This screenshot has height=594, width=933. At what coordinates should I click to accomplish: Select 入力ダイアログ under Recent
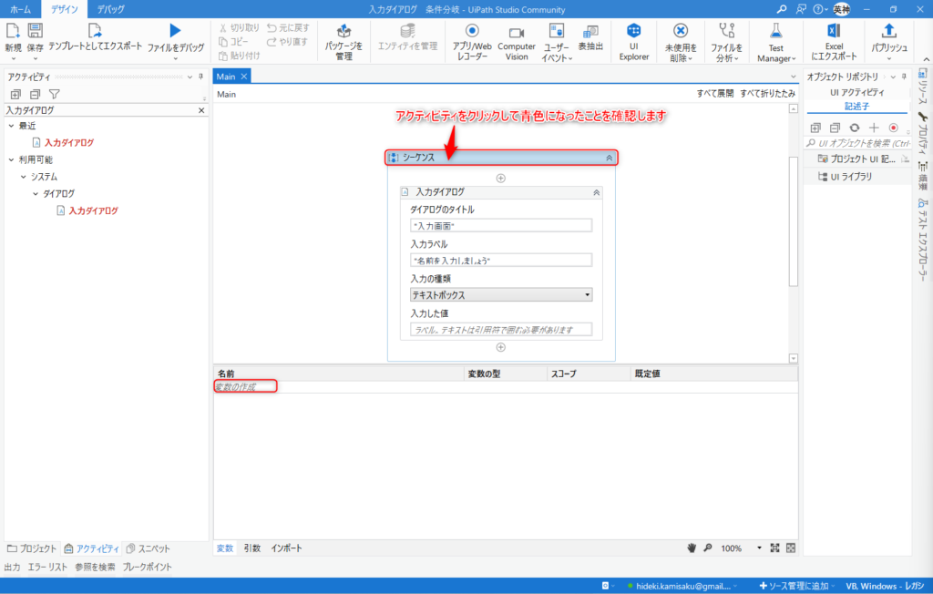tap(69, 143)
